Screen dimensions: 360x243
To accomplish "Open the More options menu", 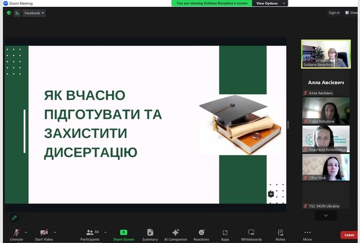I will point(307,235).
